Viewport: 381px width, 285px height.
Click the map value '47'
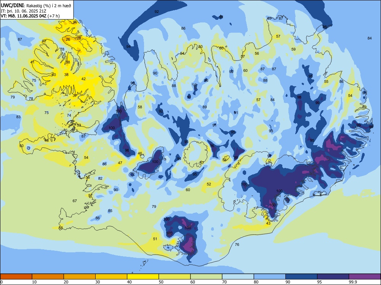(x=120, y=163)
